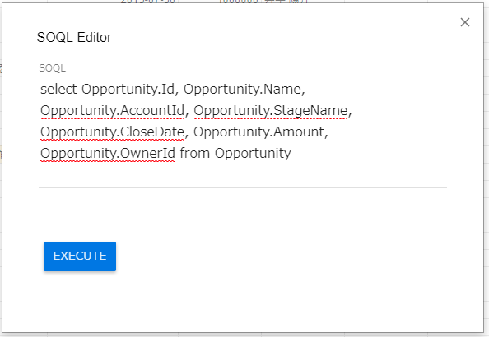Click the 'from' keyword in query
489x337 pixels.
click(195, 153)
